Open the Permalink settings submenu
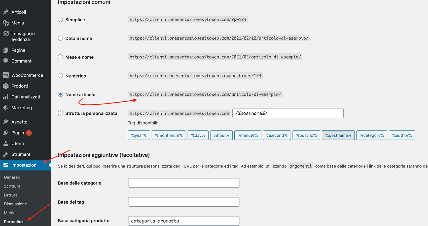The height and width of the screenshot is (226, 428). pyautogui.click(x=14, y=222)
